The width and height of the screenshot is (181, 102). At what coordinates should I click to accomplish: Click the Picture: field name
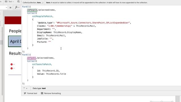coord(42,42)
